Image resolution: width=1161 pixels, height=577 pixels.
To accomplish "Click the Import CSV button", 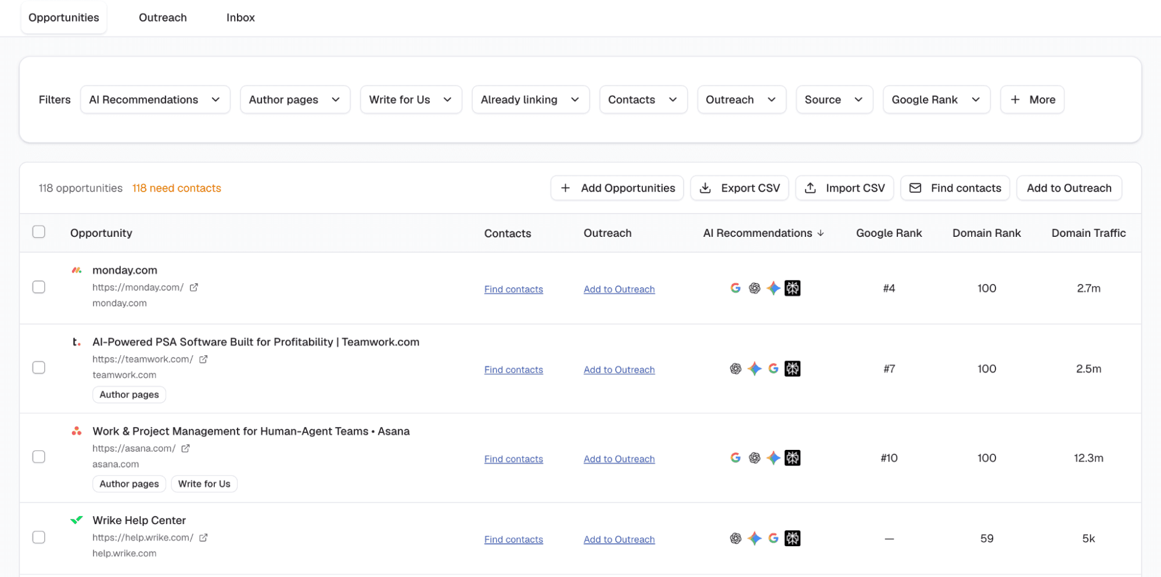I will click(844, 188).
